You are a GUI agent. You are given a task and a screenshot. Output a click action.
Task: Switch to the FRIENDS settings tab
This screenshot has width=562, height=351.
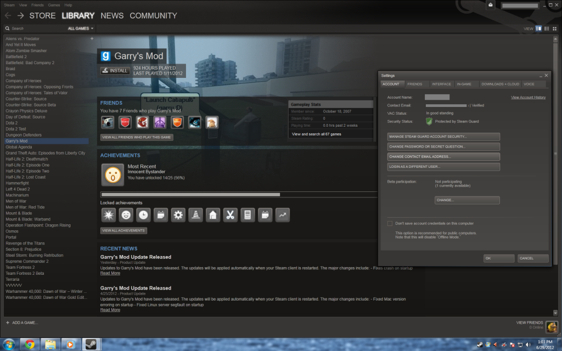coord(417,84)
